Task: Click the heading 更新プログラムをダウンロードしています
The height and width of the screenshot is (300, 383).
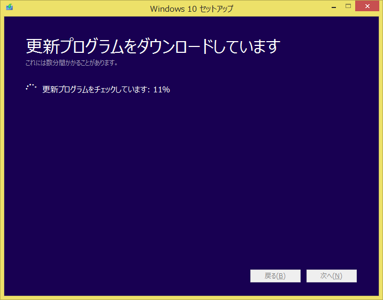Action: 153,46
